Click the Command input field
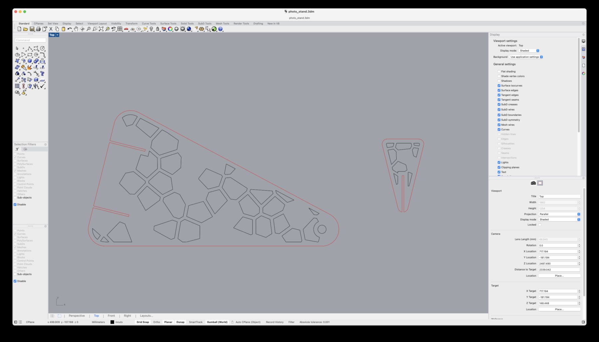The image size is (599, 342). tap(30, 40)
